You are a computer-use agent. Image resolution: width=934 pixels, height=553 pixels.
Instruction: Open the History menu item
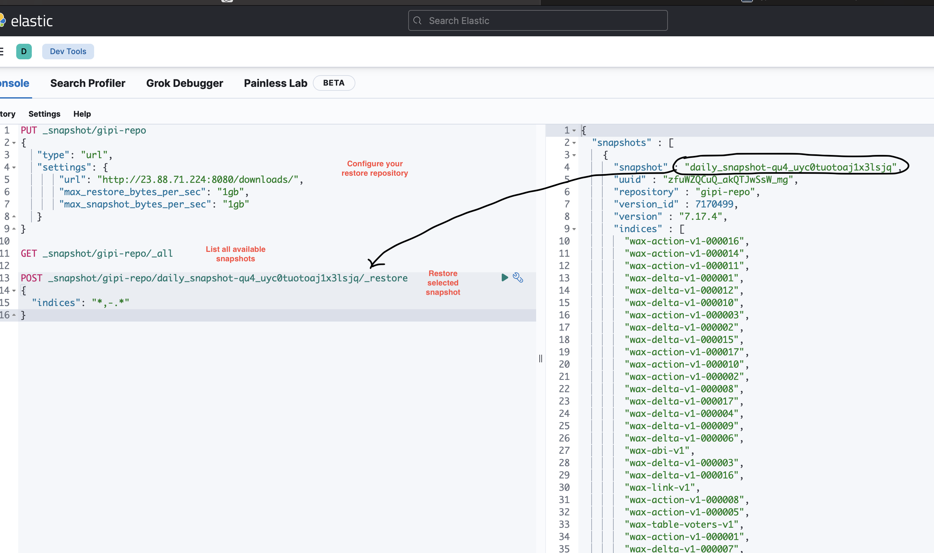pyautogui.click(x=8, y=114)
